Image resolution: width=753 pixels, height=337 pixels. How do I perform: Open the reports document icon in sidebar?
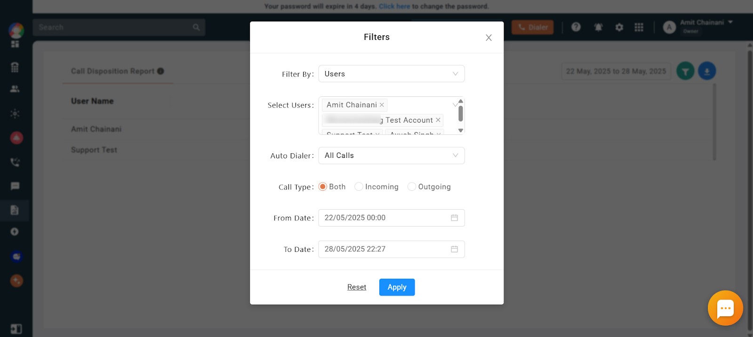[15, 210]
